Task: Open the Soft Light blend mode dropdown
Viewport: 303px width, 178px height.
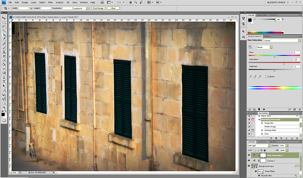Action: [x=258, y=145]
